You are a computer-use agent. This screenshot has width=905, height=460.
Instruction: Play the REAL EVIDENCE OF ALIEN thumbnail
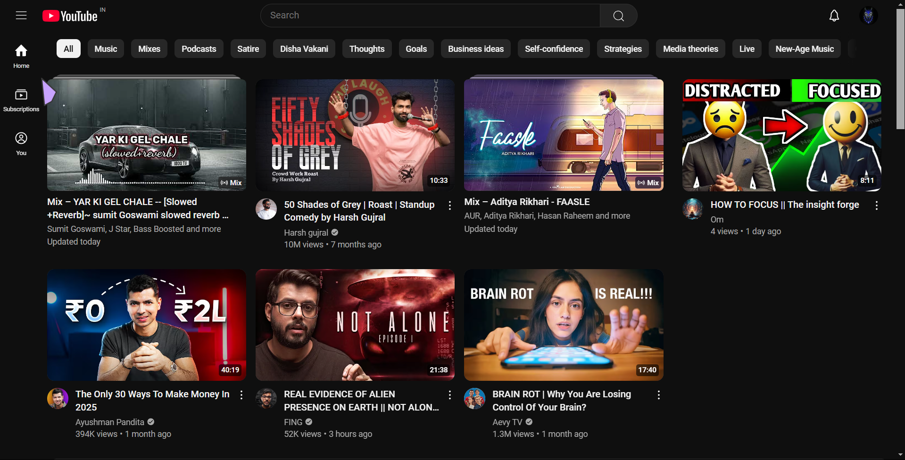pyautogui.click(x=355, y=325)
